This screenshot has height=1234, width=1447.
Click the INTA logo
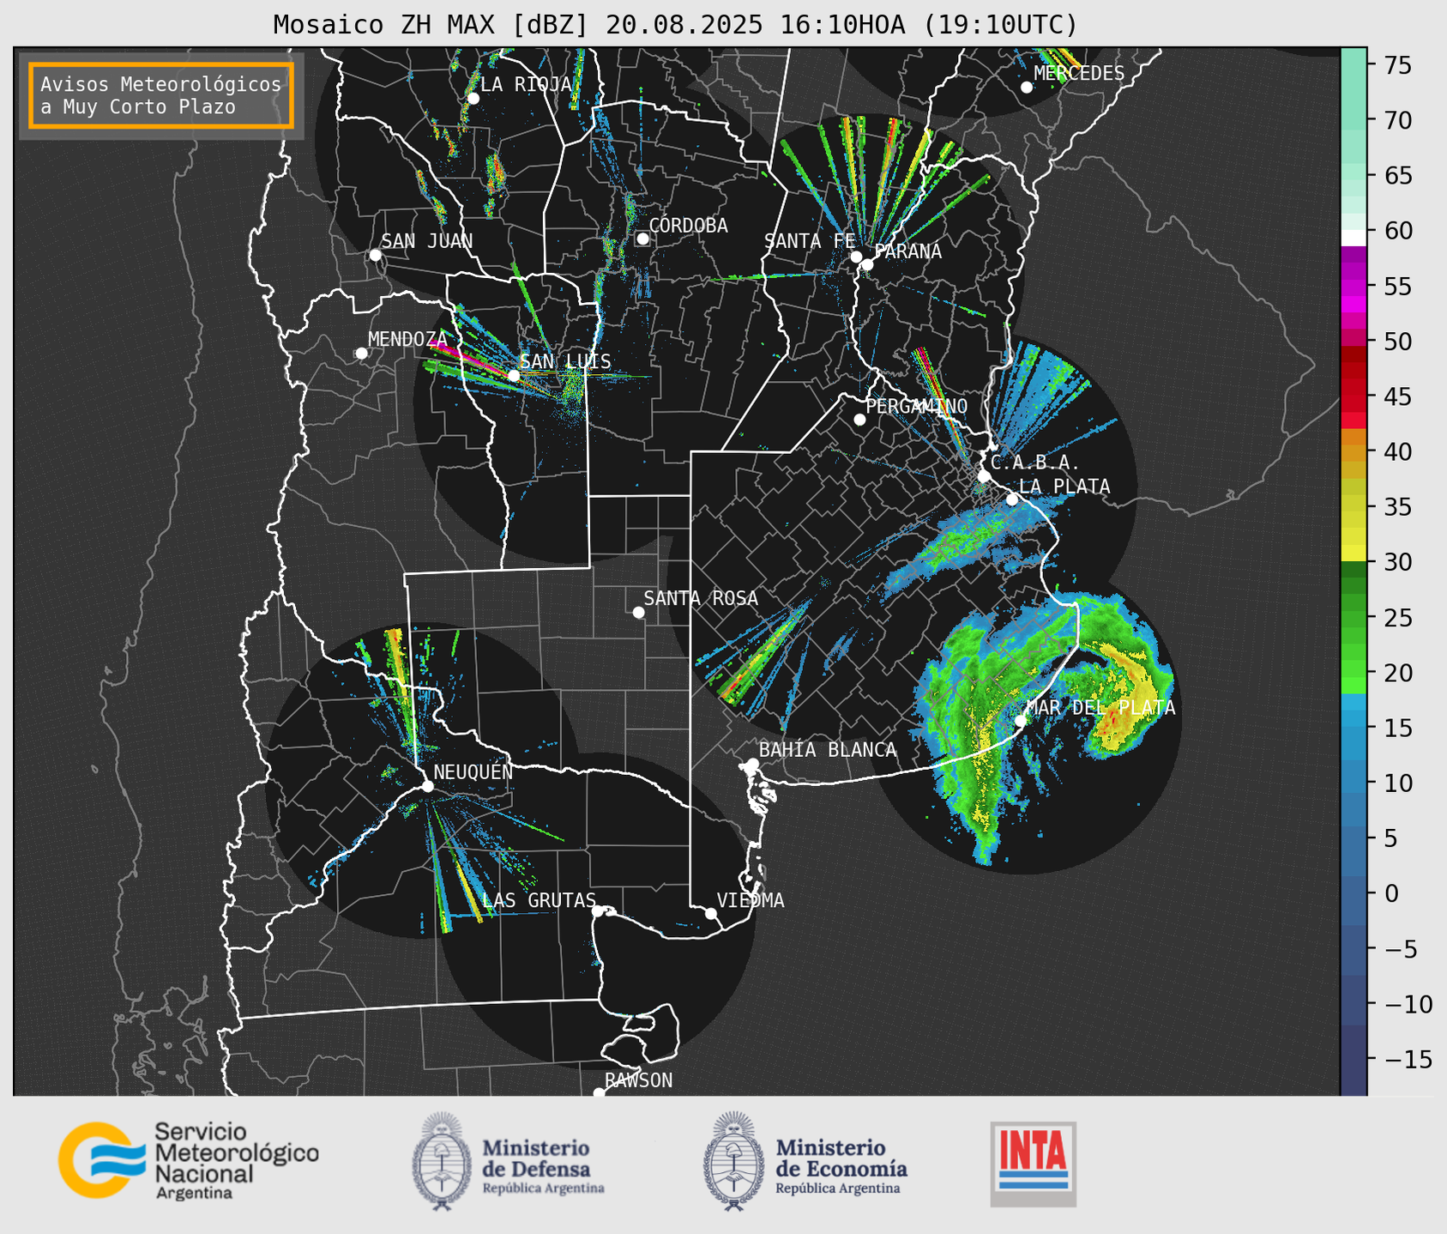[1033, 1164]
